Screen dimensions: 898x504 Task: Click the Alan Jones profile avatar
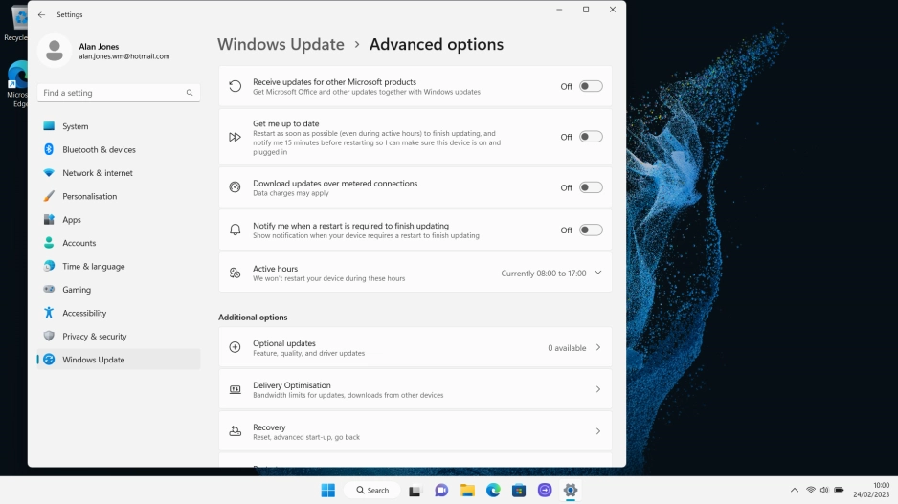pyautogui.click(x=55, y=51)
